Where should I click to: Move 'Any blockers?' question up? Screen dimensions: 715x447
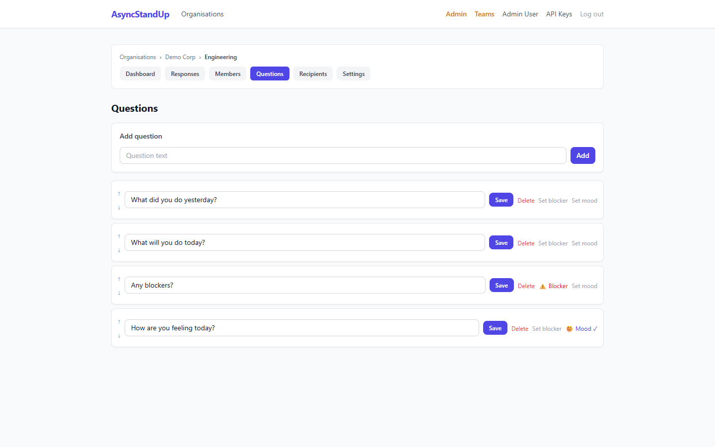(x=119, y=279)
